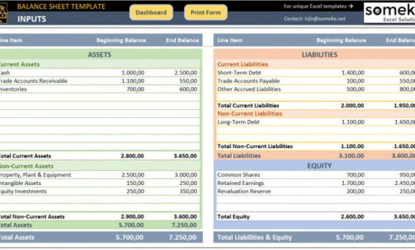The width and height of the screenshot is (415, 250).
Task: Select the Cash beginning balance cell 1.000,00
Action: pyautogui.click(x=132, y=72)
